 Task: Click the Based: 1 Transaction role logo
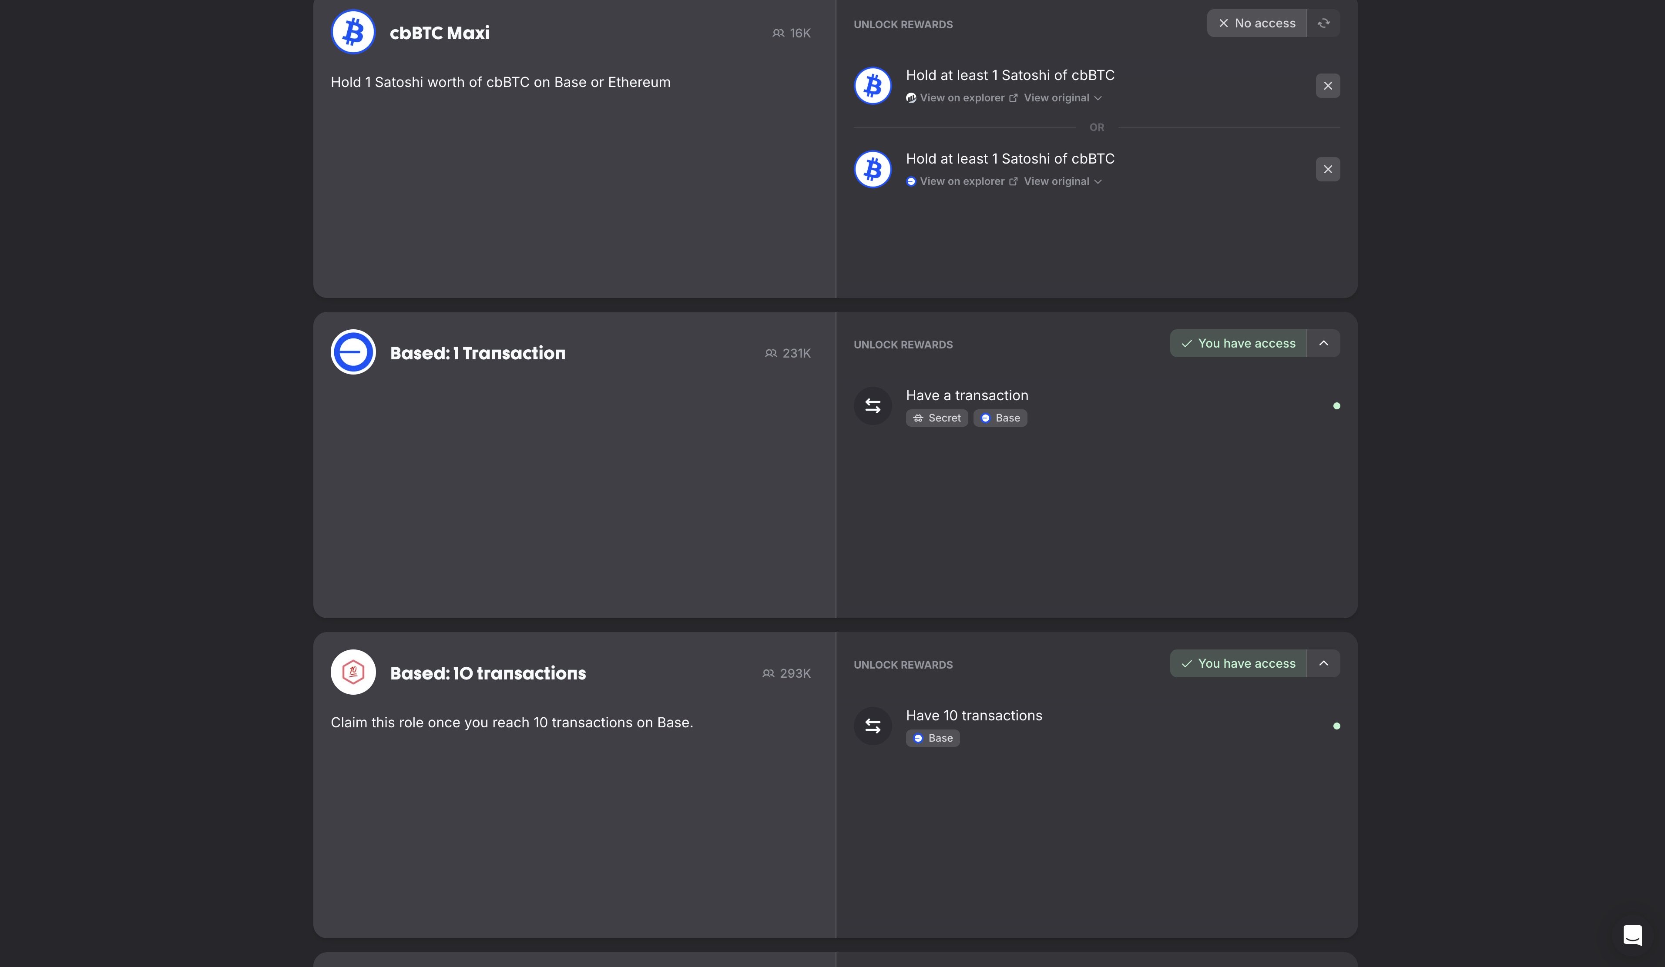[353, 352]
